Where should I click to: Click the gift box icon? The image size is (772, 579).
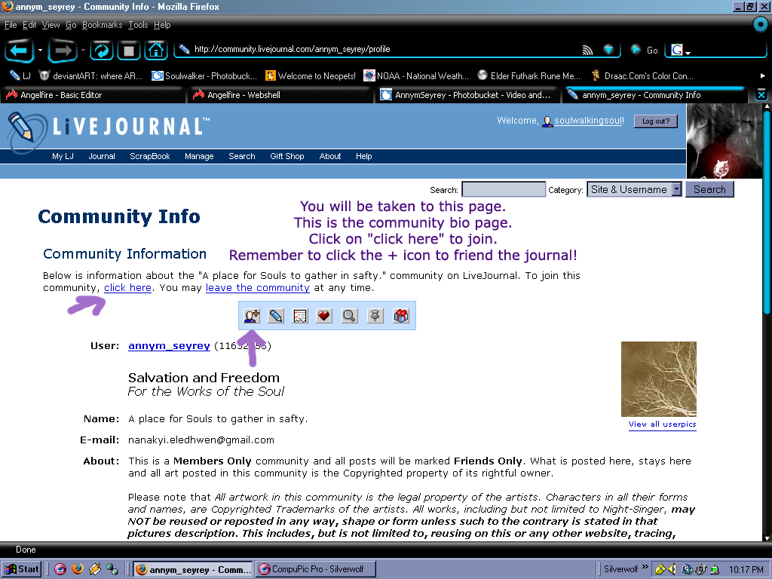click(401, 316)
